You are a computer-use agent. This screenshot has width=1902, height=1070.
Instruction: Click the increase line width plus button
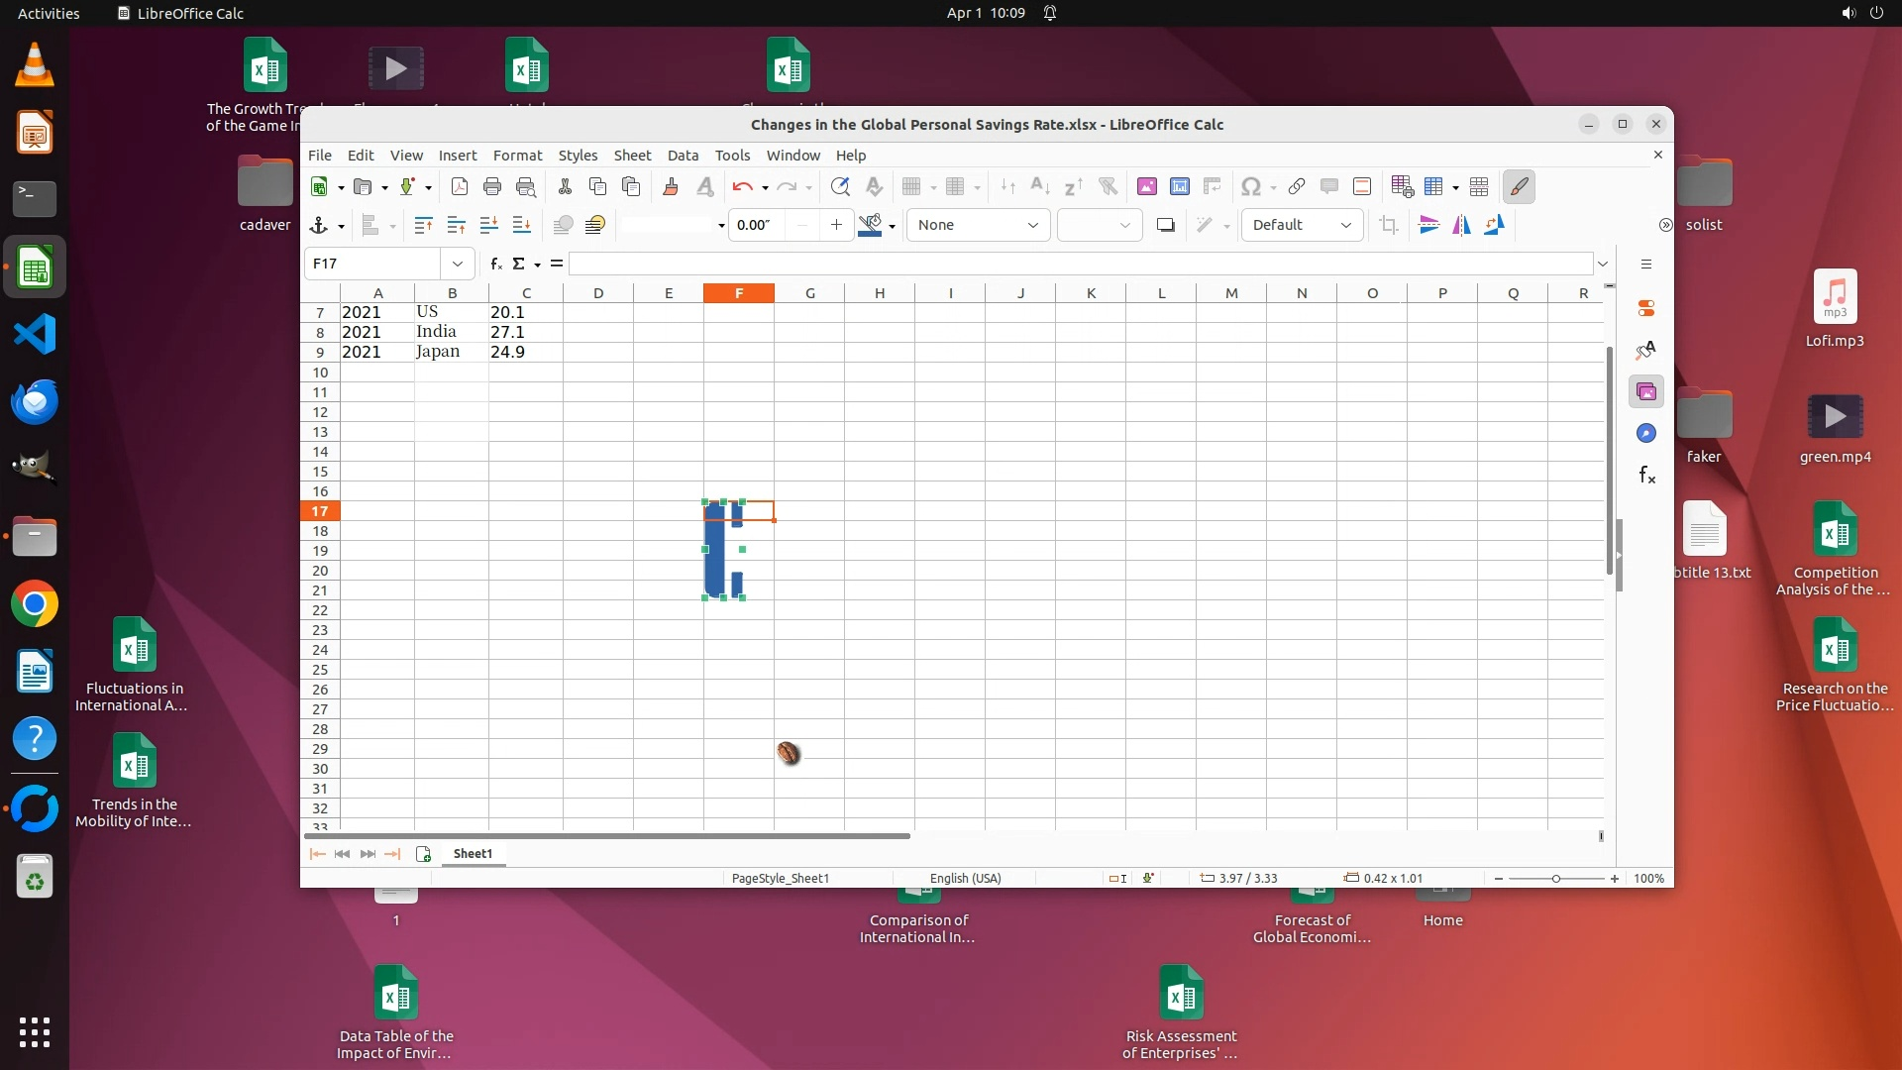(836, 226)
